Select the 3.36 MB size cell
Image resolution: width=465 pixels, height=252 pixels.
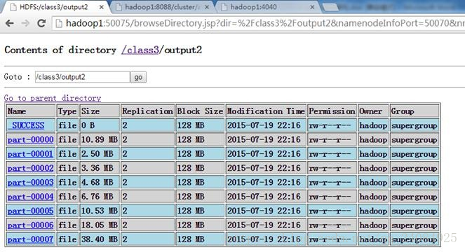tap(100, 168)
